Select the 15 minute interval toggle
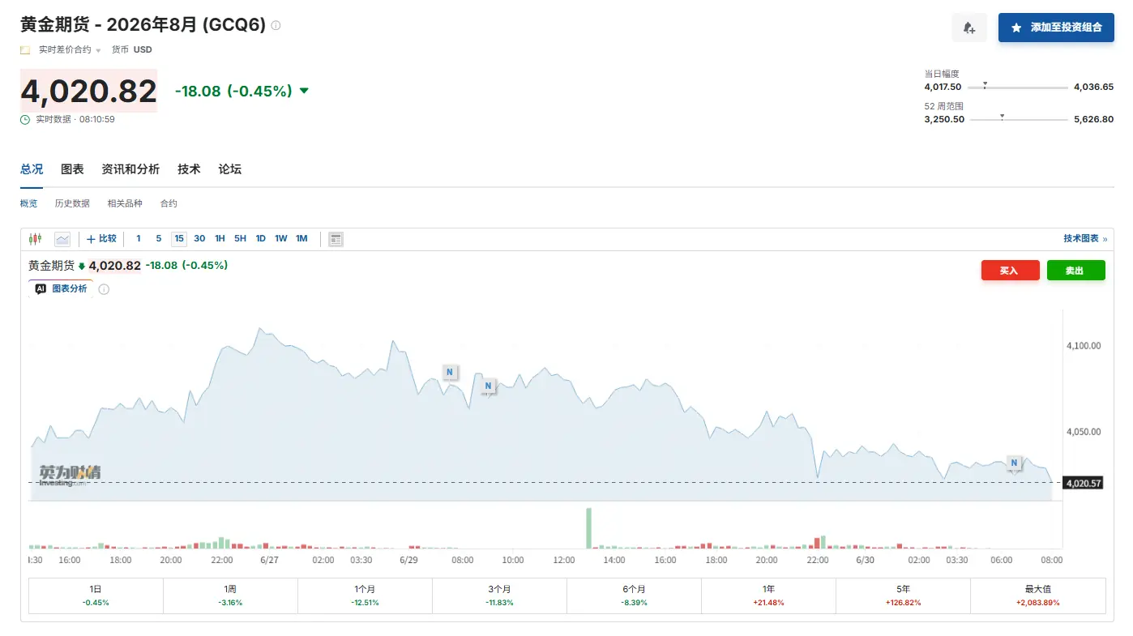Viewport: 1133px width, 636px height. (x=179, y=239)
